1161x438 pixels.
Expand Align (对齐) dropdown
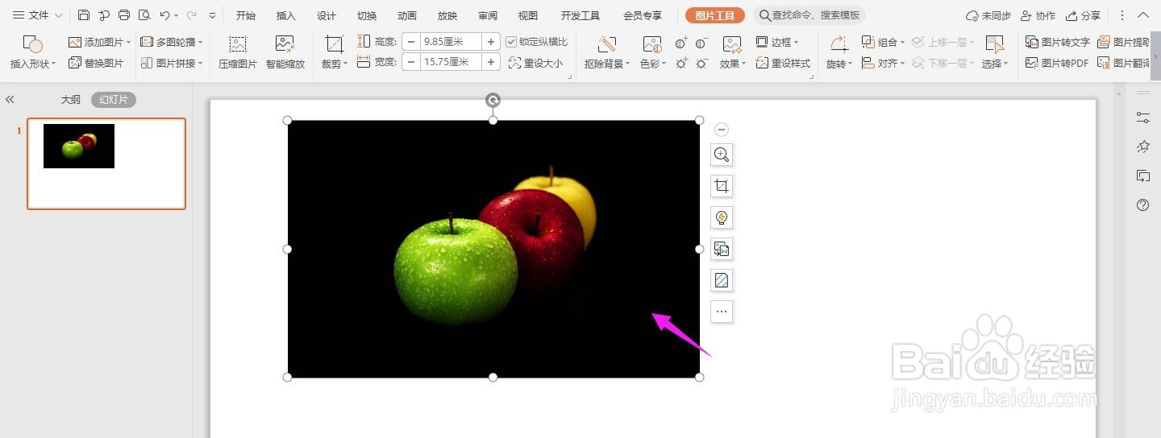(x=902, y=63)
